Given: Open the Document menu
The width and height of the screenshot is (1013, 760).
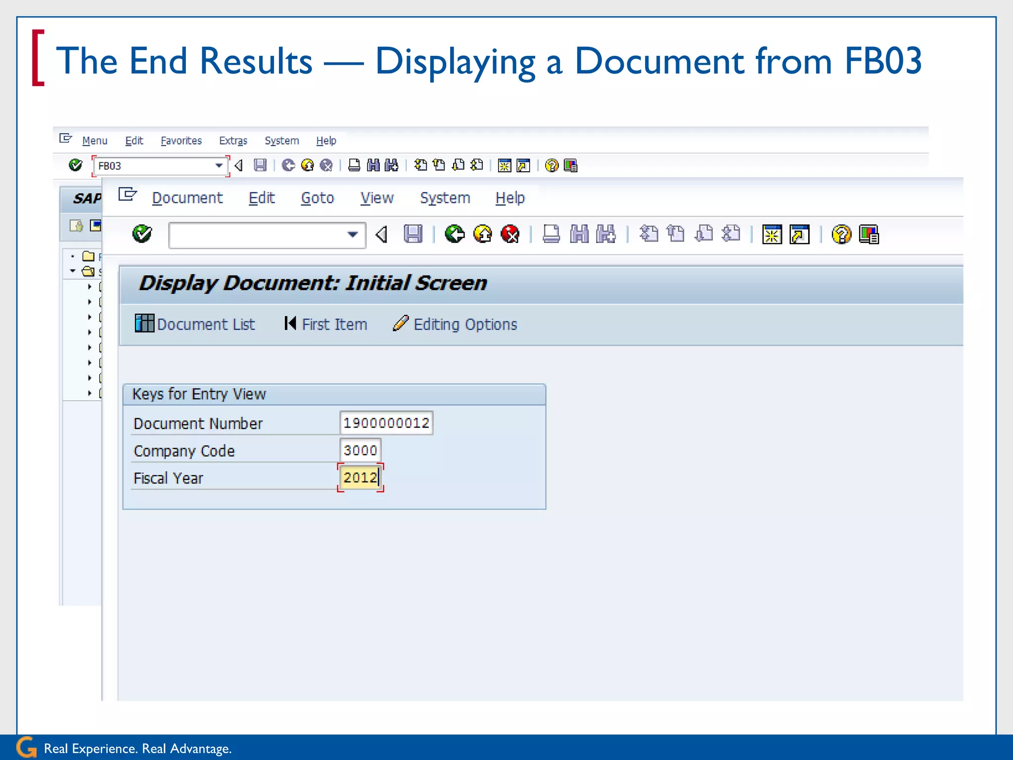Looking at the screenshot, I should tap(187, 198).
